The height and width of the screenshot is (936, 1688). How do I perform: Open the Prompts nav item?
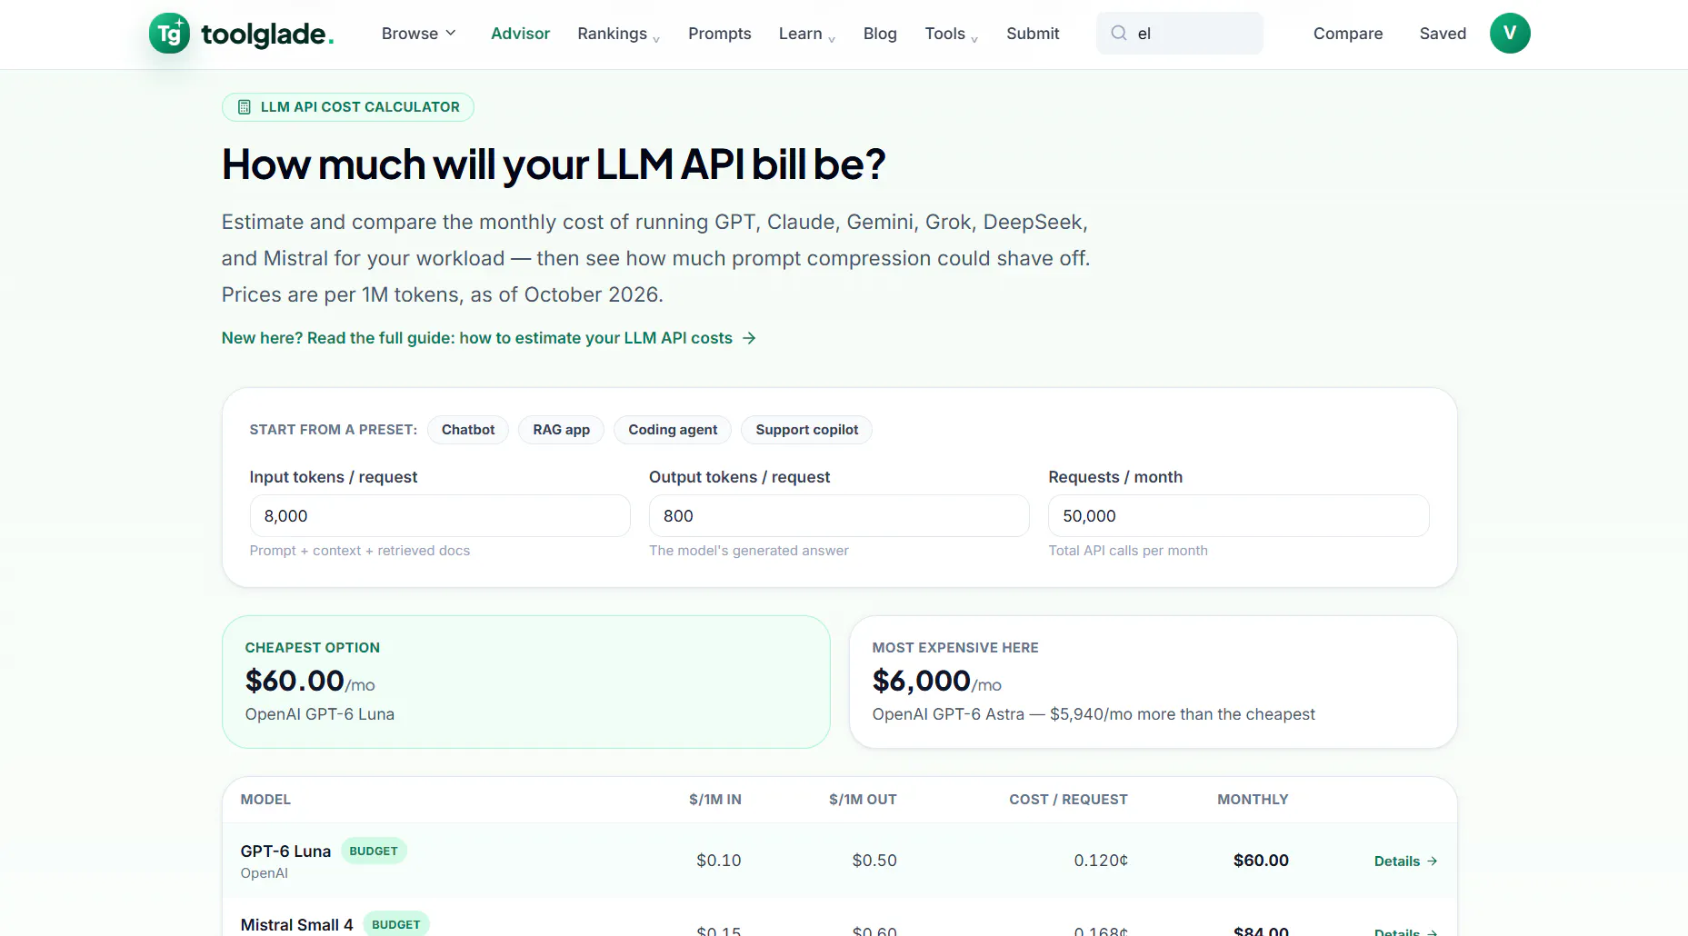pos(719,34)
